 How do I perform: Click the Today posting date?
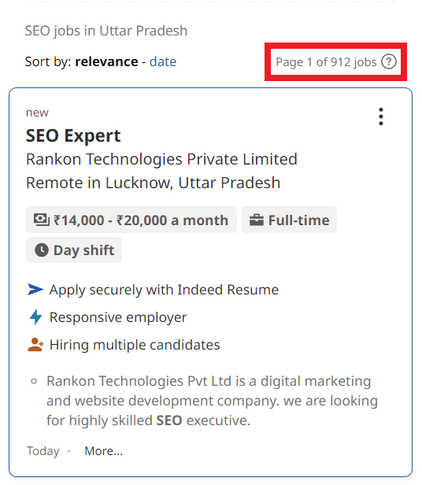point(43,451)
